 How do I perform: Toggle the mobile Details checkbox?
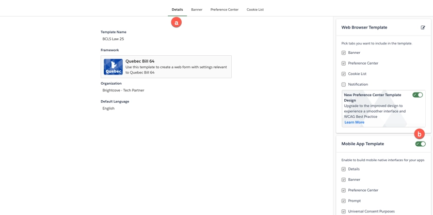click(x=344, y=169)
